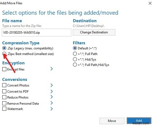
Task: Expand Encrypt files options chevron
Action: 52,69
